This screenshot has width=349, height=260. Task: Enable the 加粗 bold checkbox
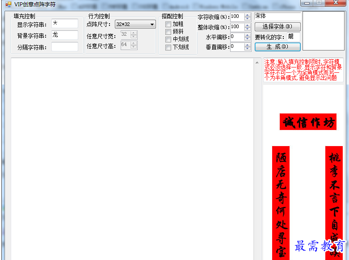pyautogui.click(x=168, y=24)
